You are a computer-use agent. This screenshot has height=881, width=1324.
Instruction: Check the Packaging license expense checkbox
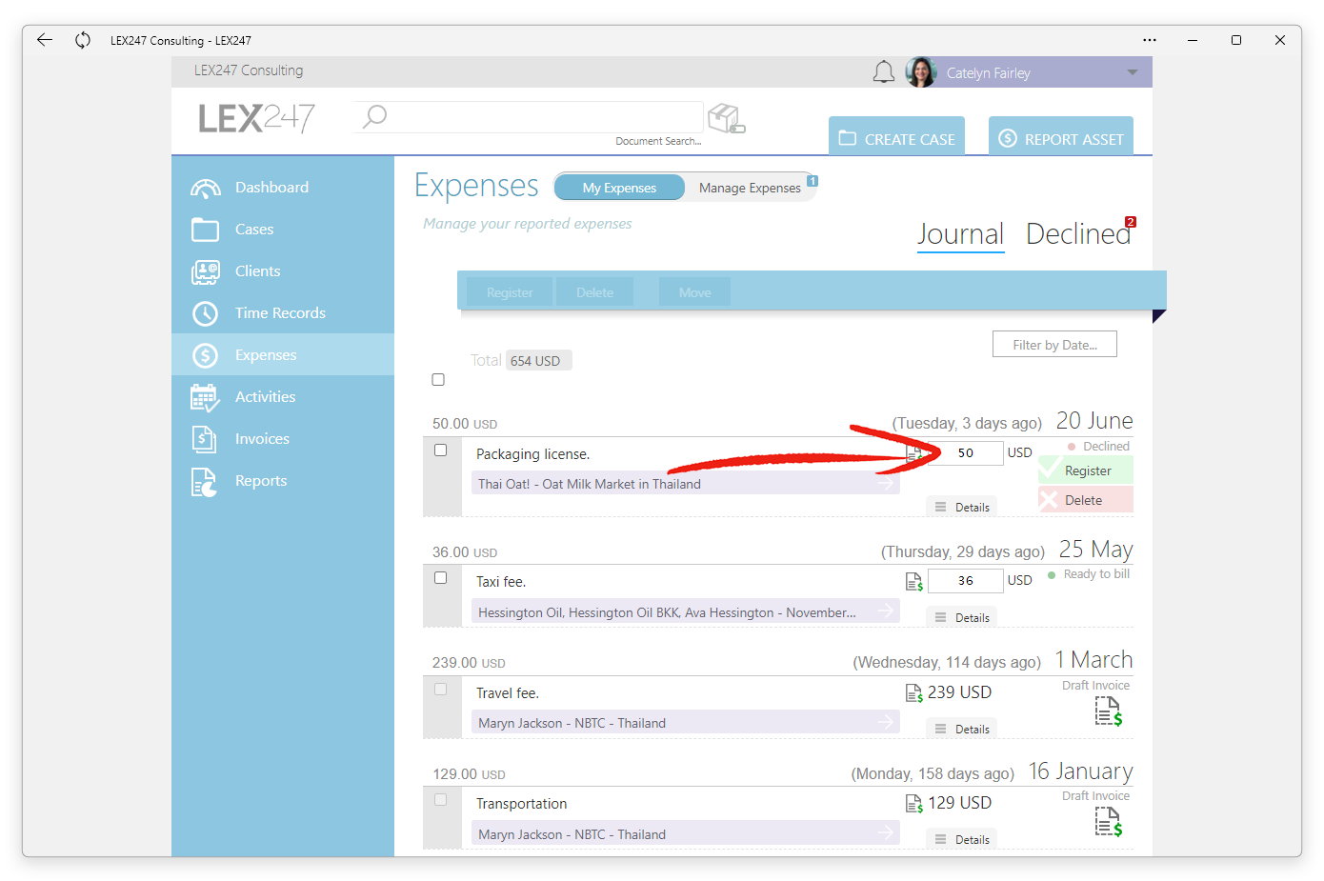tap(440, 450)
